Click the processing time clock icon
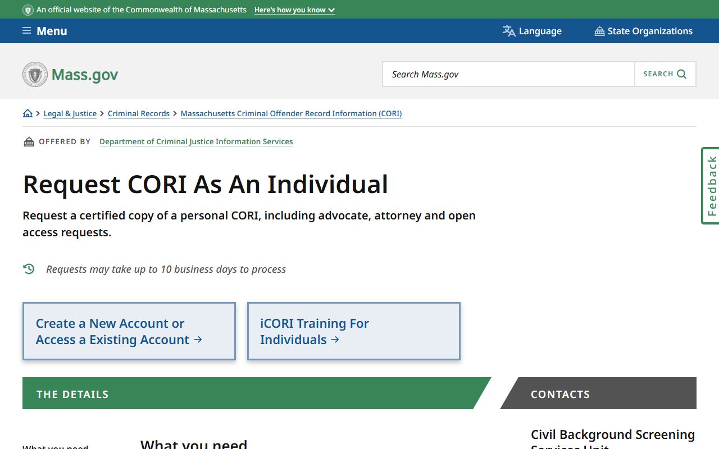Image resolution: width=719 pixels, height=449 pixels. pos(29,269)
